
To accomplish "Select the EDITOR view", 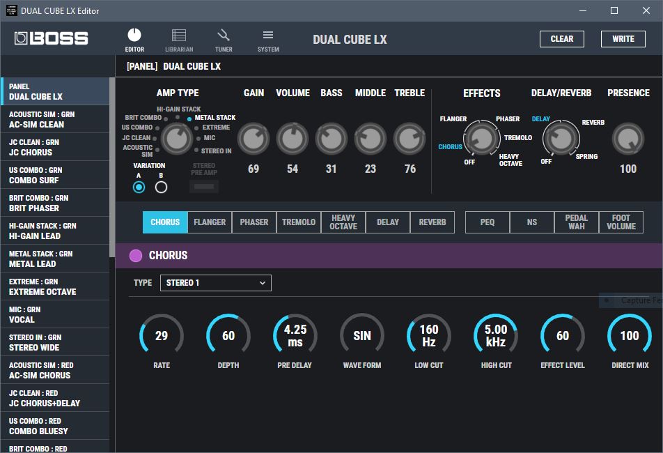I will 134,38.
